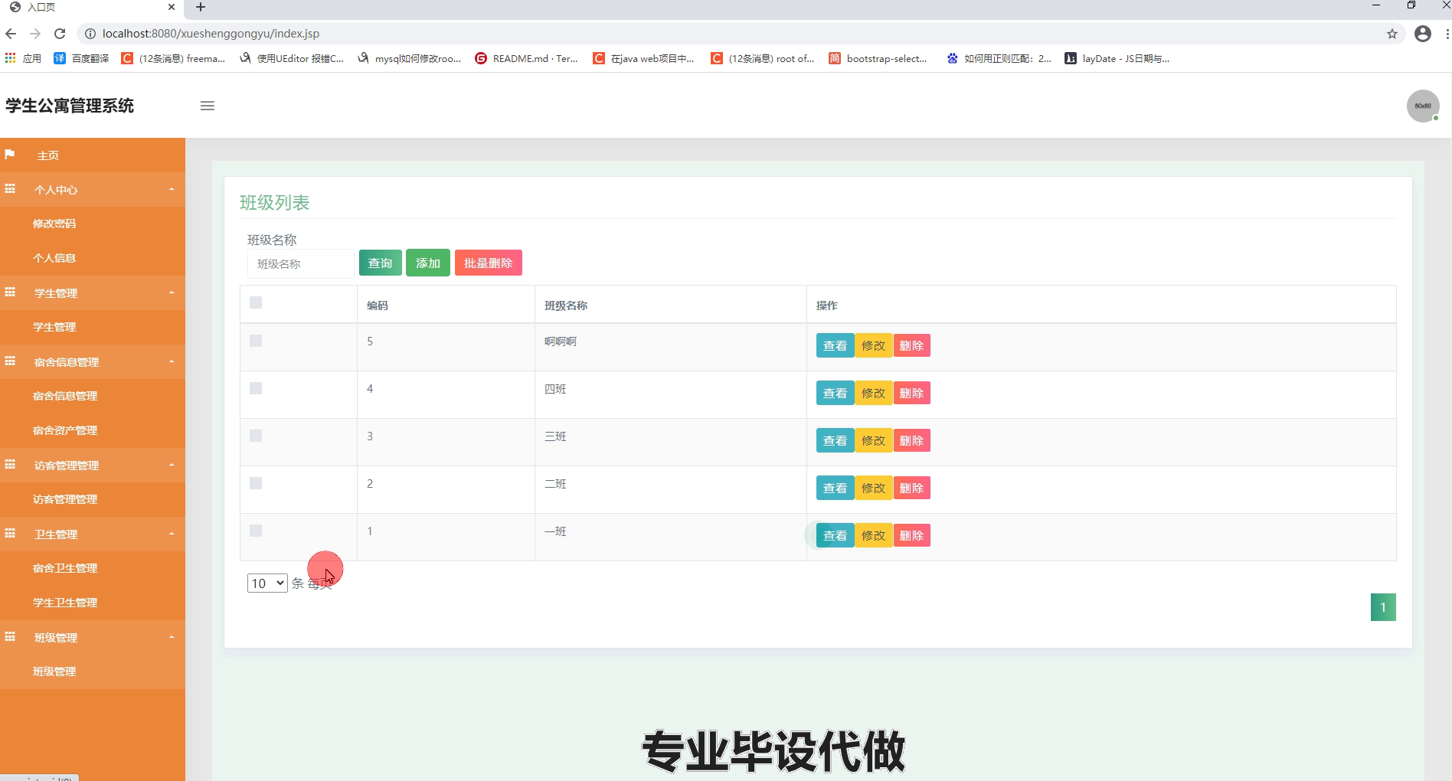Open the user avatar in header
This screenshot has width=1452, height=781.
tap(1423, 106)
